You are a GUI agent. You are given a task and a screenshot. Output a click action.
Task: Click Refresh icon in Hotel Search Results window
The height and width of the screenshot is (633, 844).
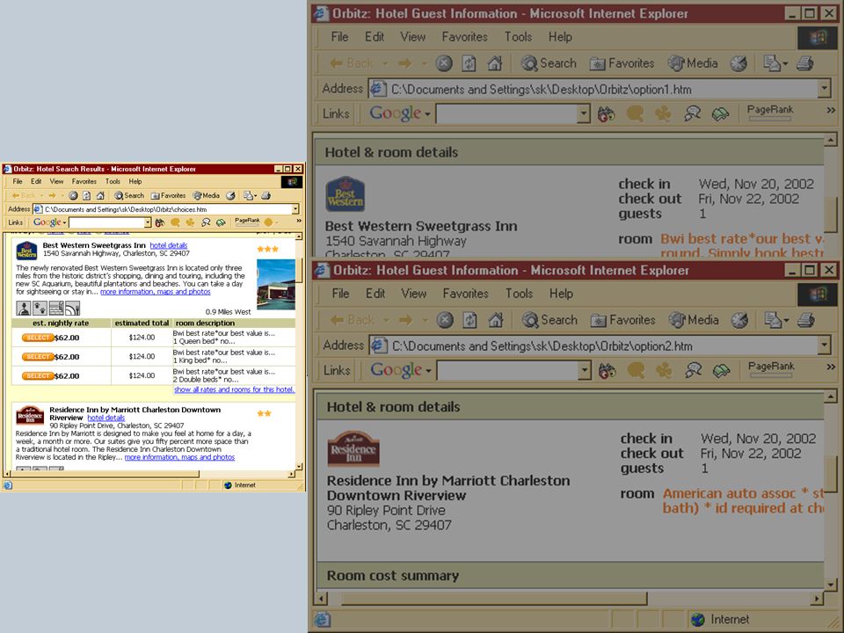click(86, 195)
